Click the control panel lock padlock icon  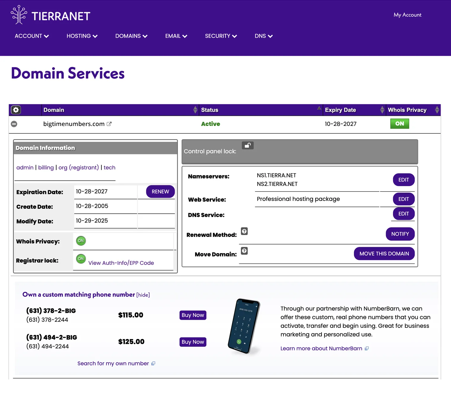248,145
